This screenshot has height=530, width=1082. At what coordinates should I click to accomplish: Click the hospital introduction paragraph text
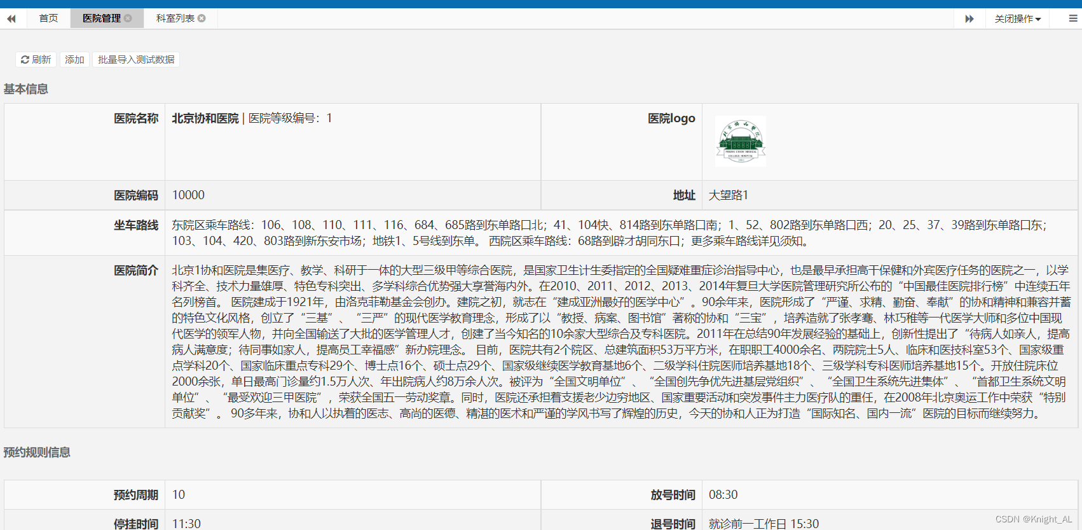coord(621,342)
